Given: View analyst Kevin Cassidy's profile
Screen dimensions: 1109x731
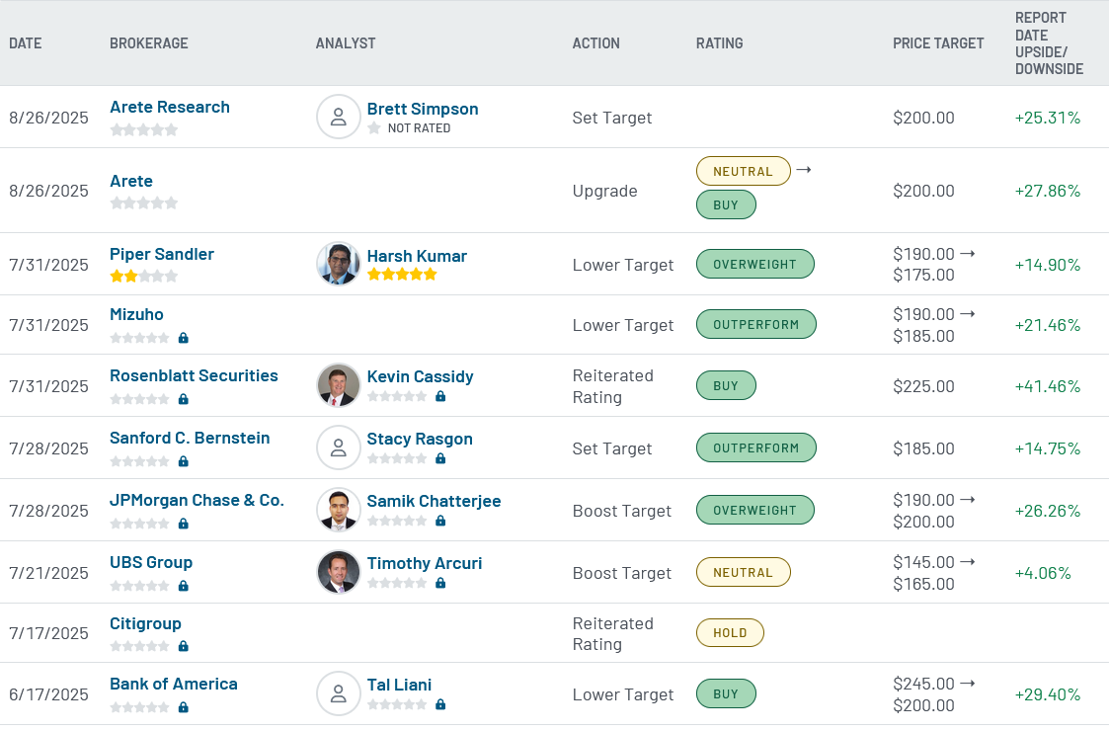Looking at the screenshot, I should pos(420,376).
